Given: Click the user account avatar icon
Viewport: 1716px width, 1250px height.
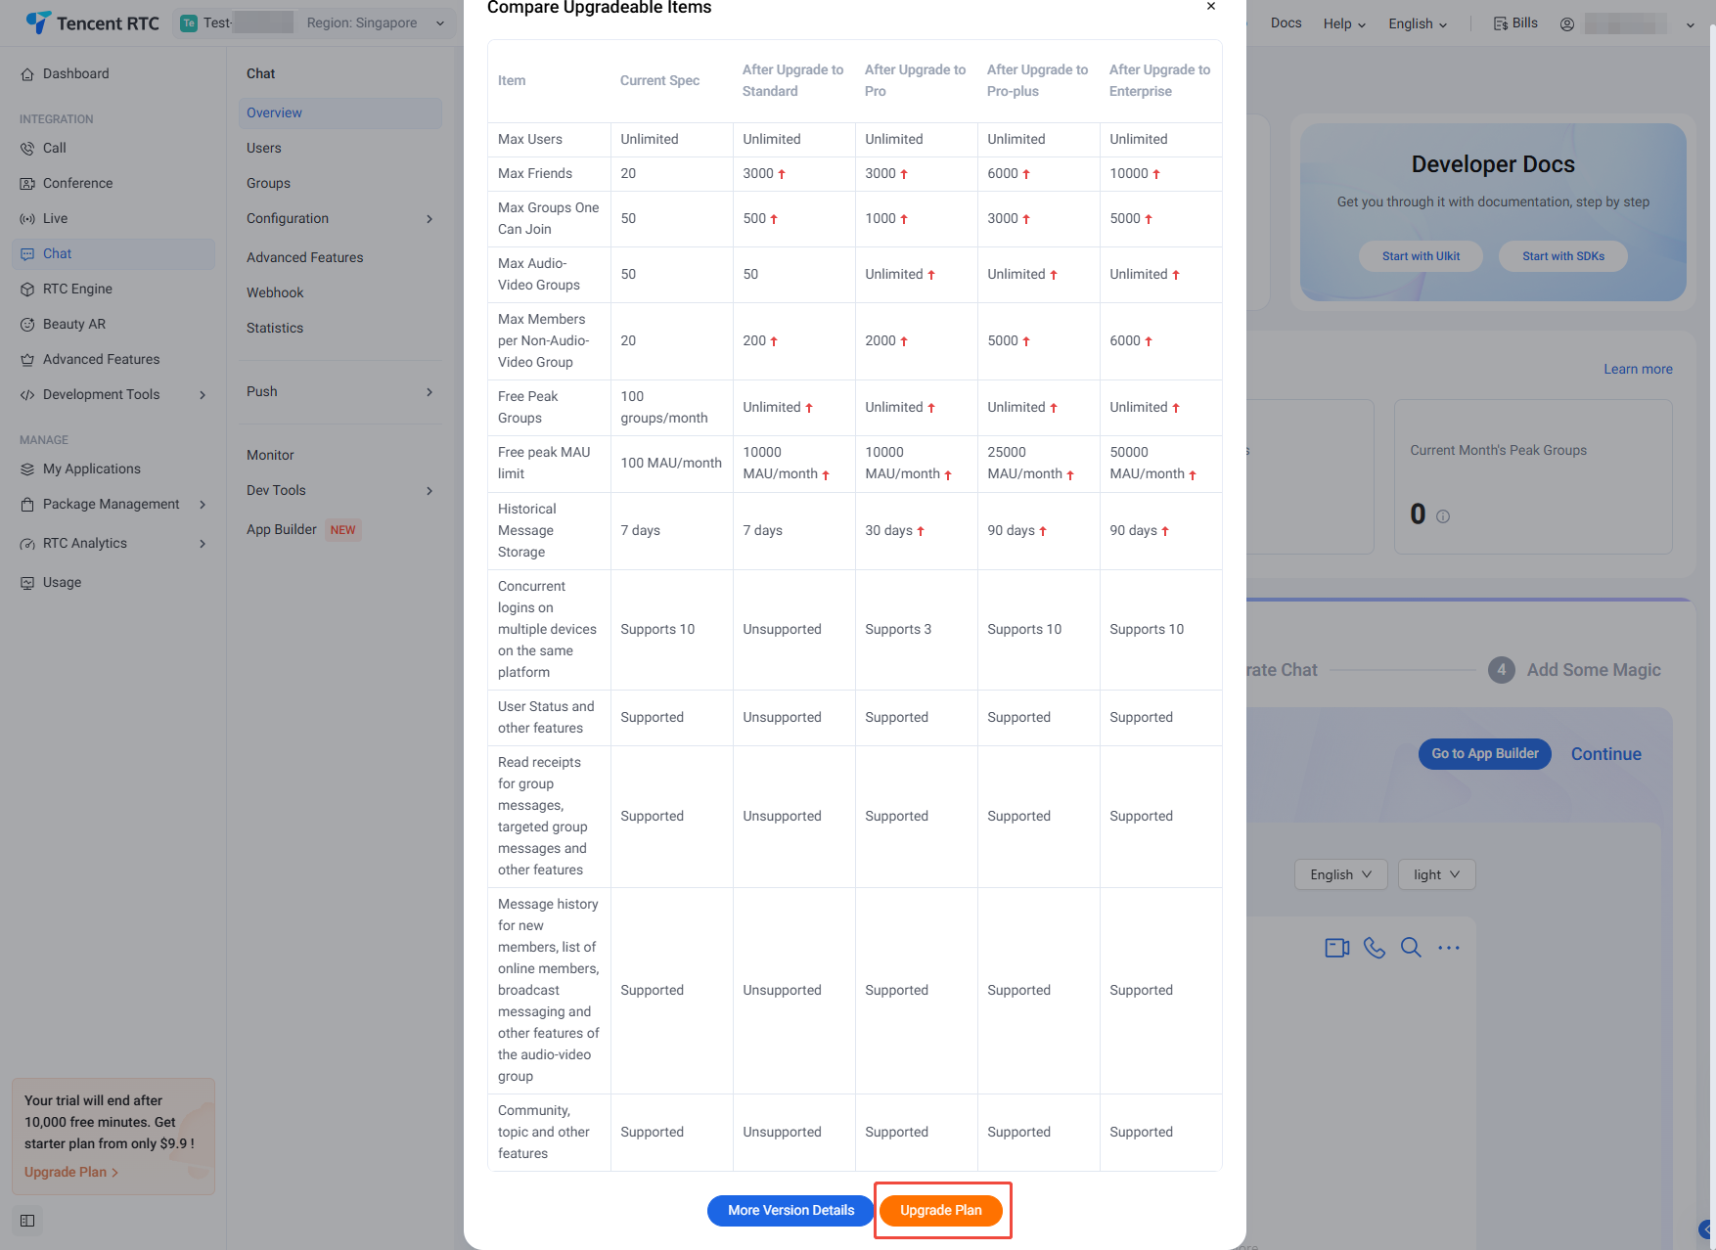Looking at the screenshot, I should point(1567,23).
